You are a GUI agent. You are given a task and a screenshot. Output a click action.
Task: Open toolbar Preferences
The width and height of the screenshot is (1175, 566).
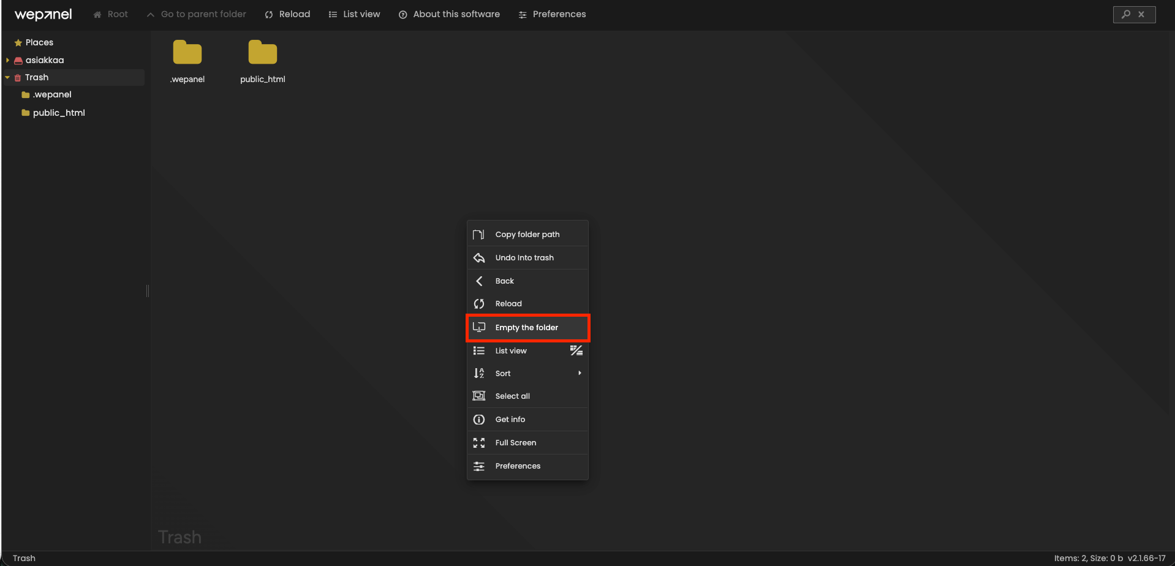[x=552, y=14]
